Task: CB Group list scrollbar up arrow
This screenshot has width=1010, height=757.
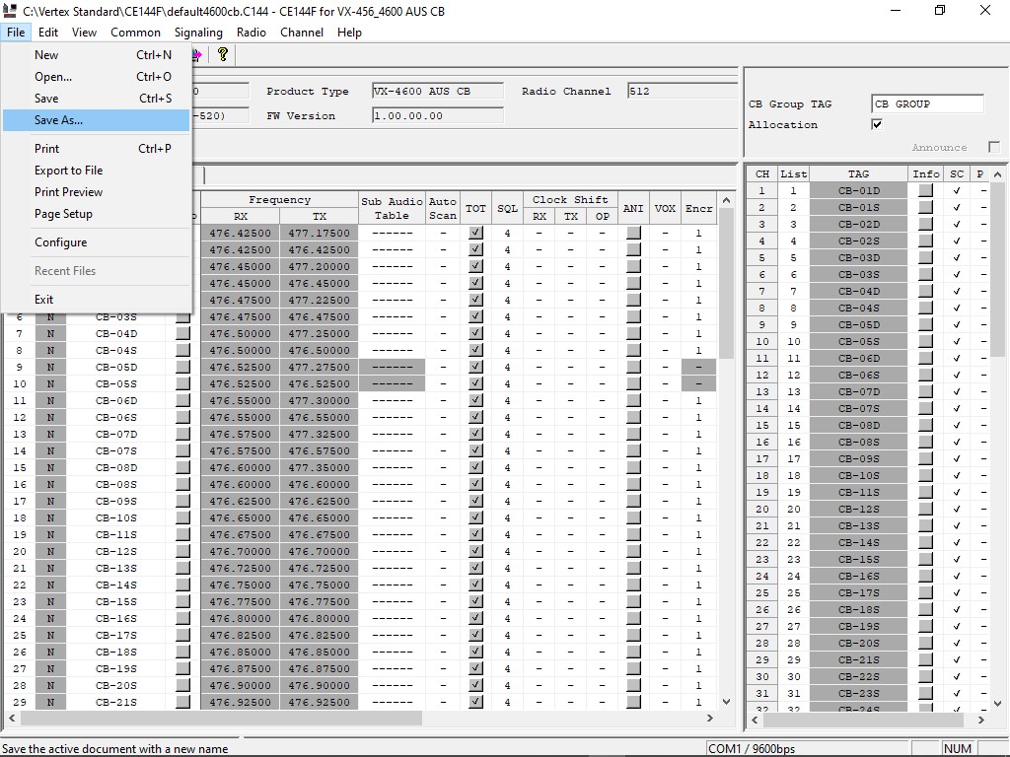Action: click(997, 174)
